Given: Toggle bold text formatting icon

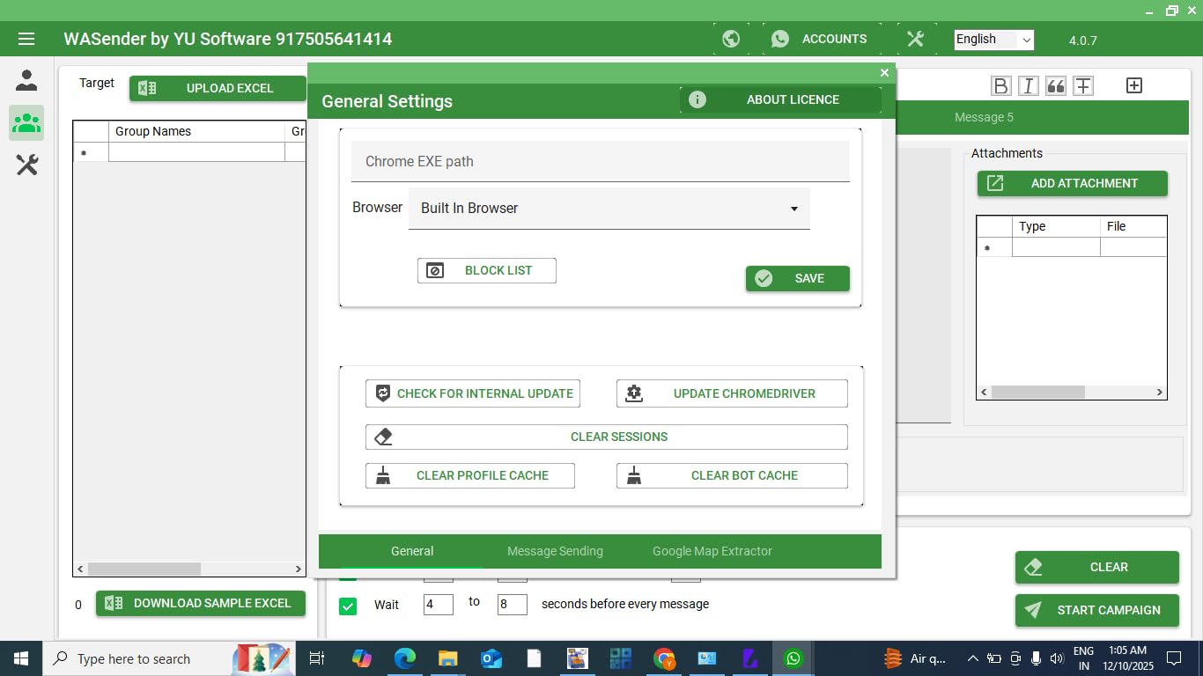Looking at the screenshot, I should coord(1000,85).
